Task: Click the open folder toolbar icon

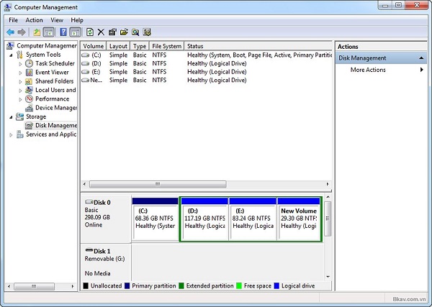Action: (x=125, y=32)
